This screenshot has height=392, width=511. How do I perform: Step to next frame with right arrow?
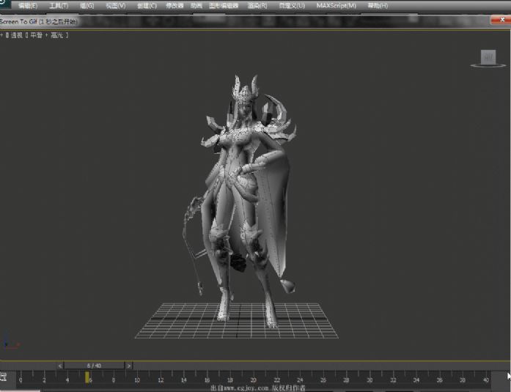(x=129, y=366)
